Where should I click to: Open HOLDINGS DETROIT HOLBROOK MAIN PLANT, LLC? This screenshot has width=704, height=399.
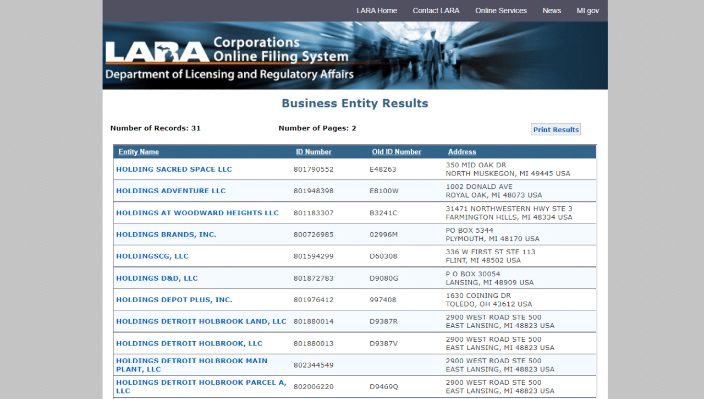pyautogui.click(x=191, y=365)
